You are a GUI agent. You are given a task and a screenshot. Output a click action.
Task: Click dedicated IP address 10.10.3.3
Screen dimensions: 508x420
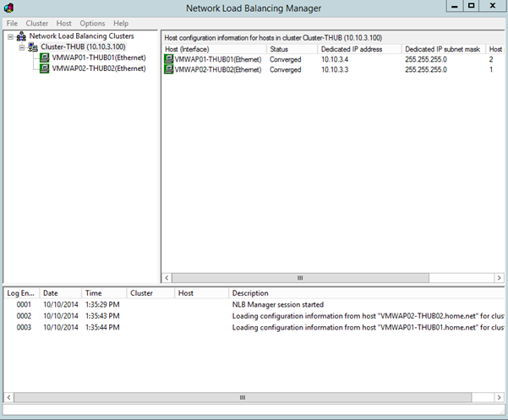(x=335, y=69)
